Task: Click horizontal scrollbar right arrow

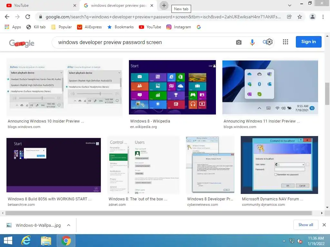Action: (x=322, y=213)
